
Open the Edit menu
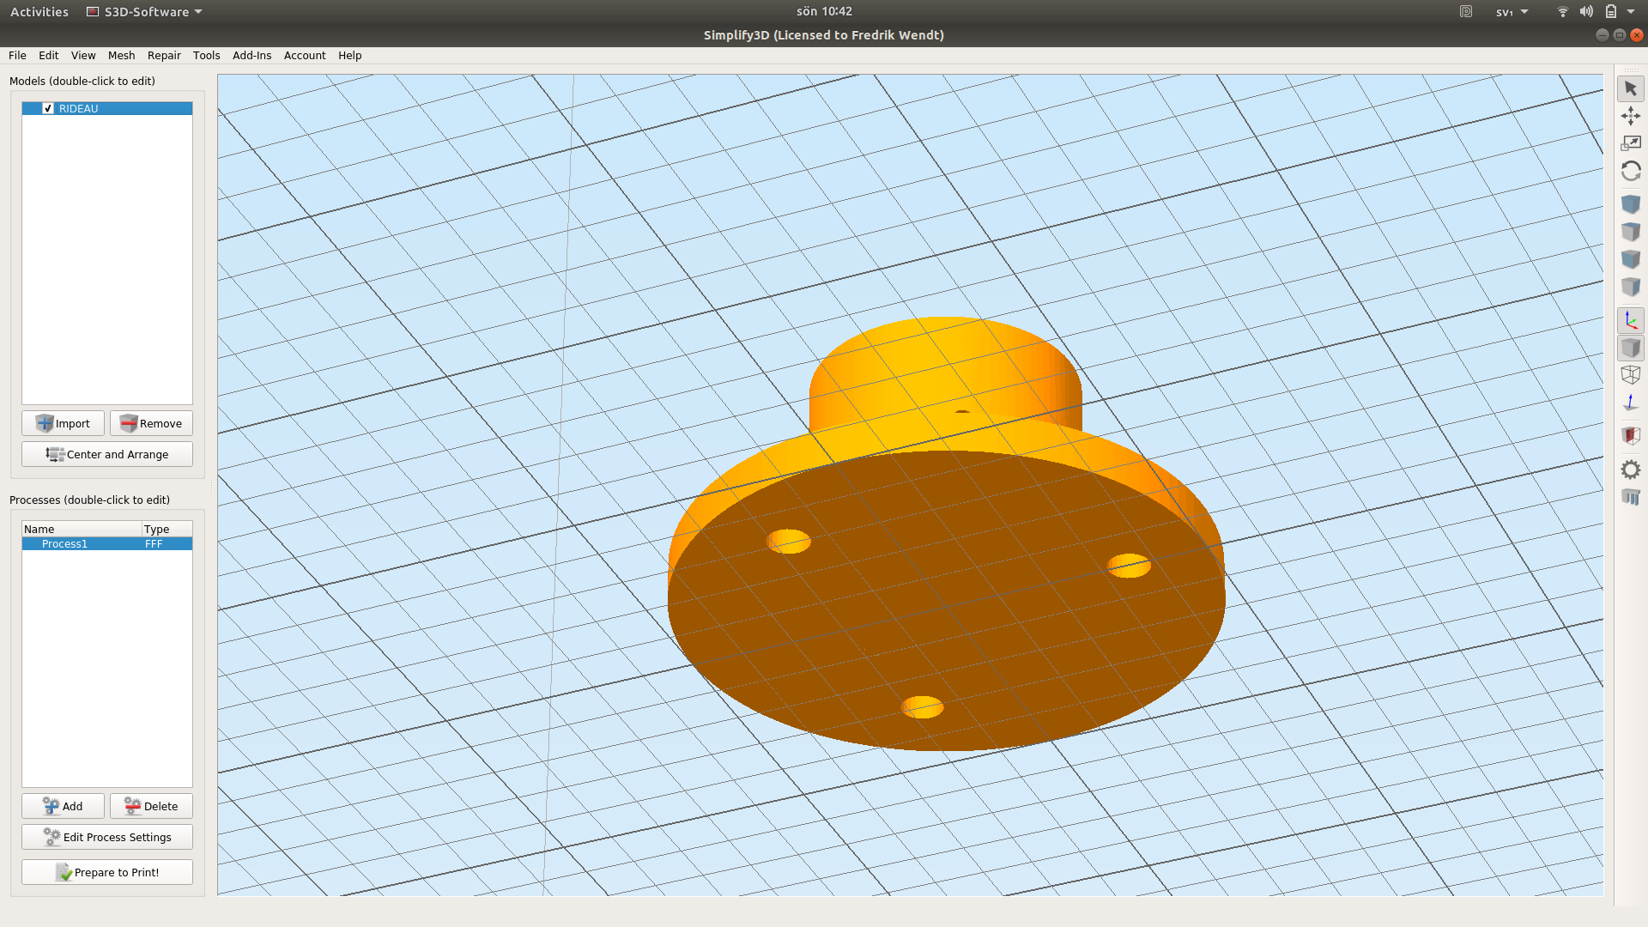[49, 56]
